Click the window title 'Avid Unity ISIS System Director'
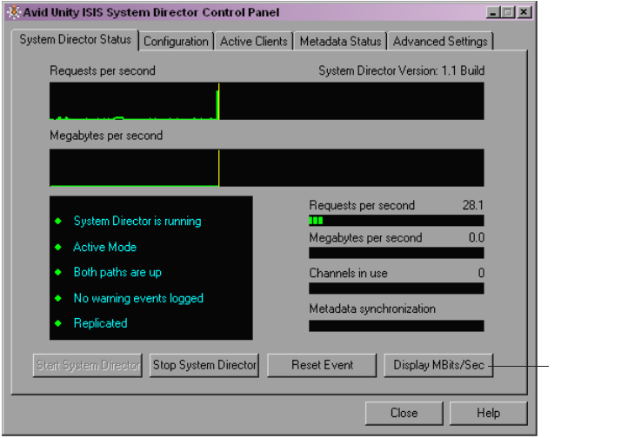 150,13
